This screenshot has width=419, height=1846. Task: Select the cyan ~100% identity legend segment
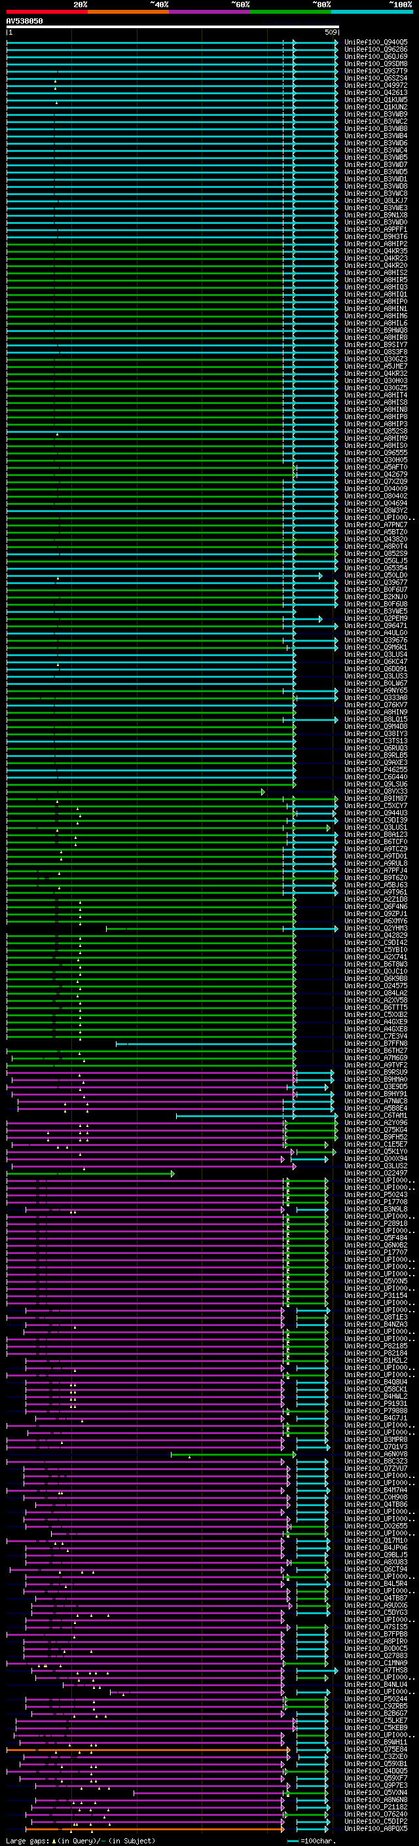(372, 12)
